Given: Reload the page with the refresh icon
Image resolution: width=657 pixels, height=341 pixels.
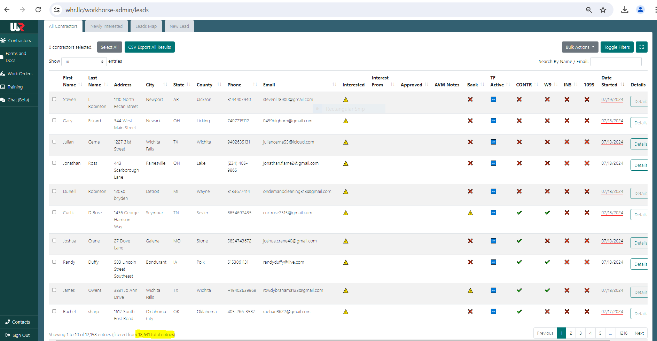Looking at the screenshot, I should coord(38,10).
